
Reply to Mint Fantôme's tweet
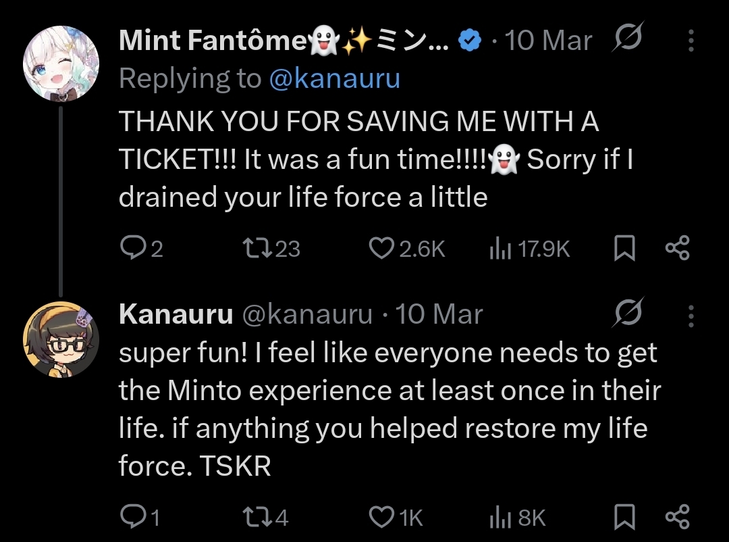point(131,249)
